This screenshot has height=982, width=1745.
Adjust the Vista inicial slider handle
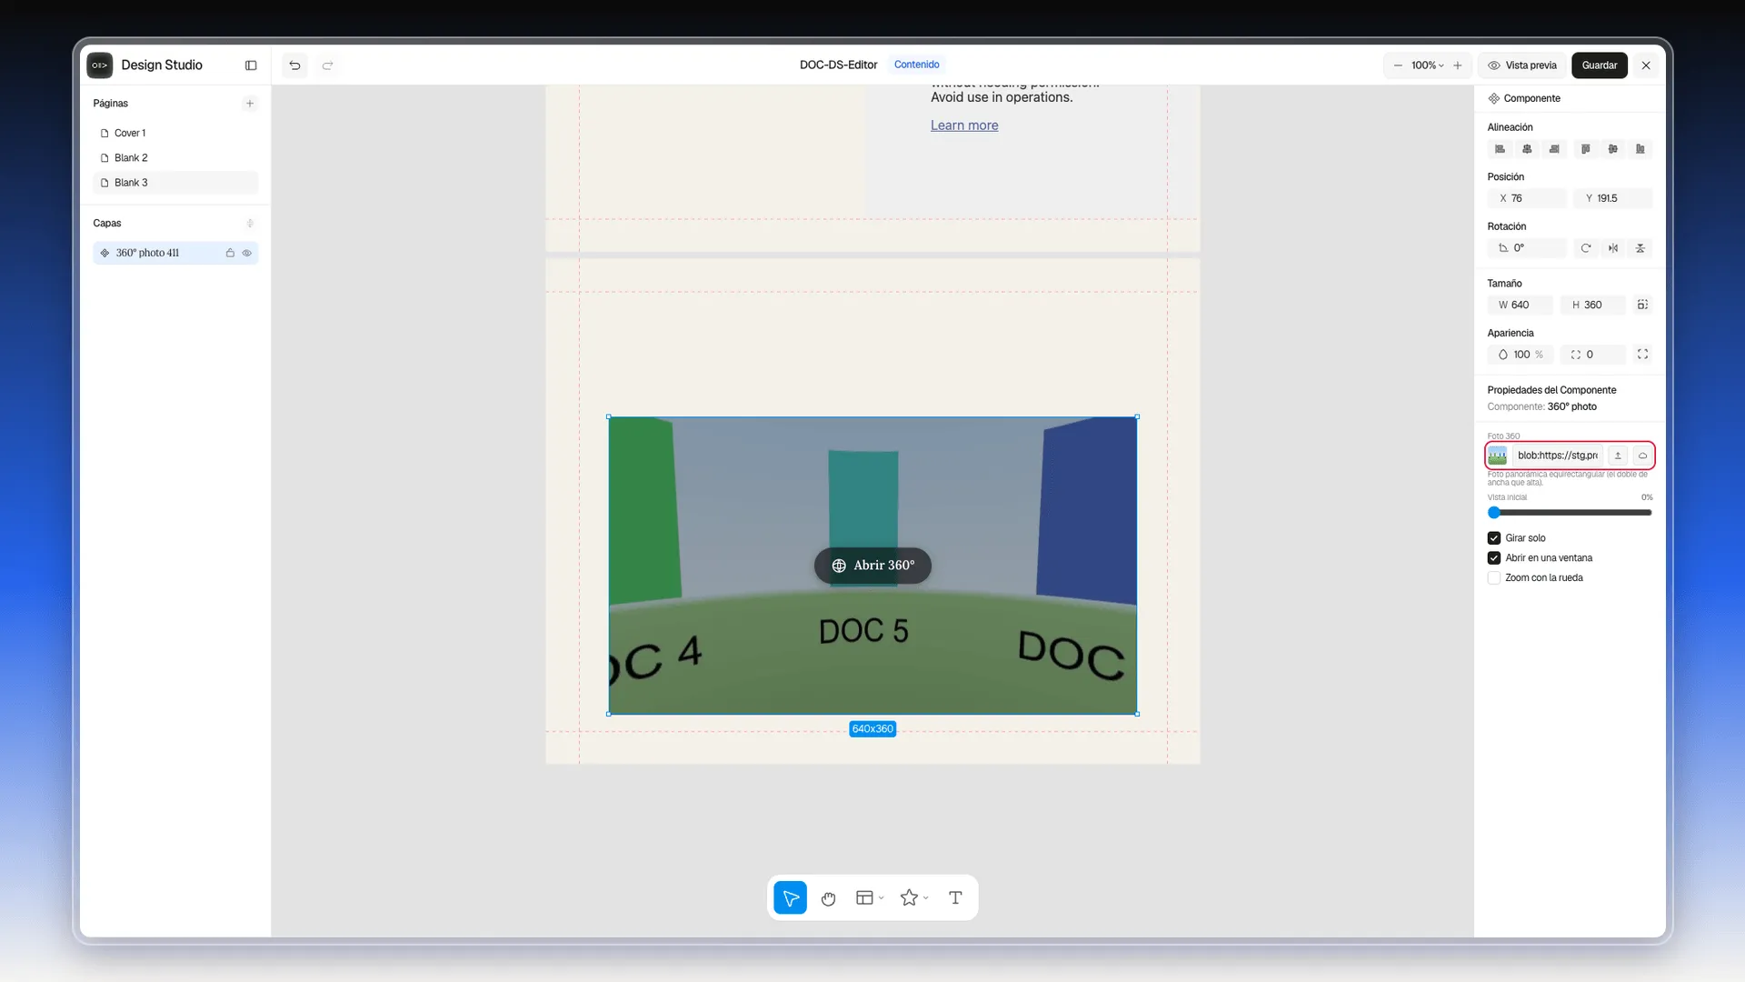tap(1494, 513)
